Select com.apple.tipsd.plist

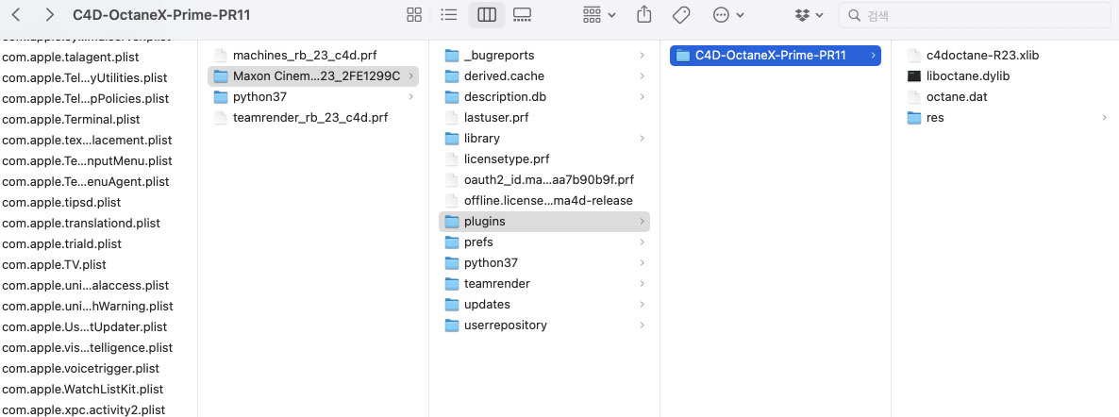(61, 202)
